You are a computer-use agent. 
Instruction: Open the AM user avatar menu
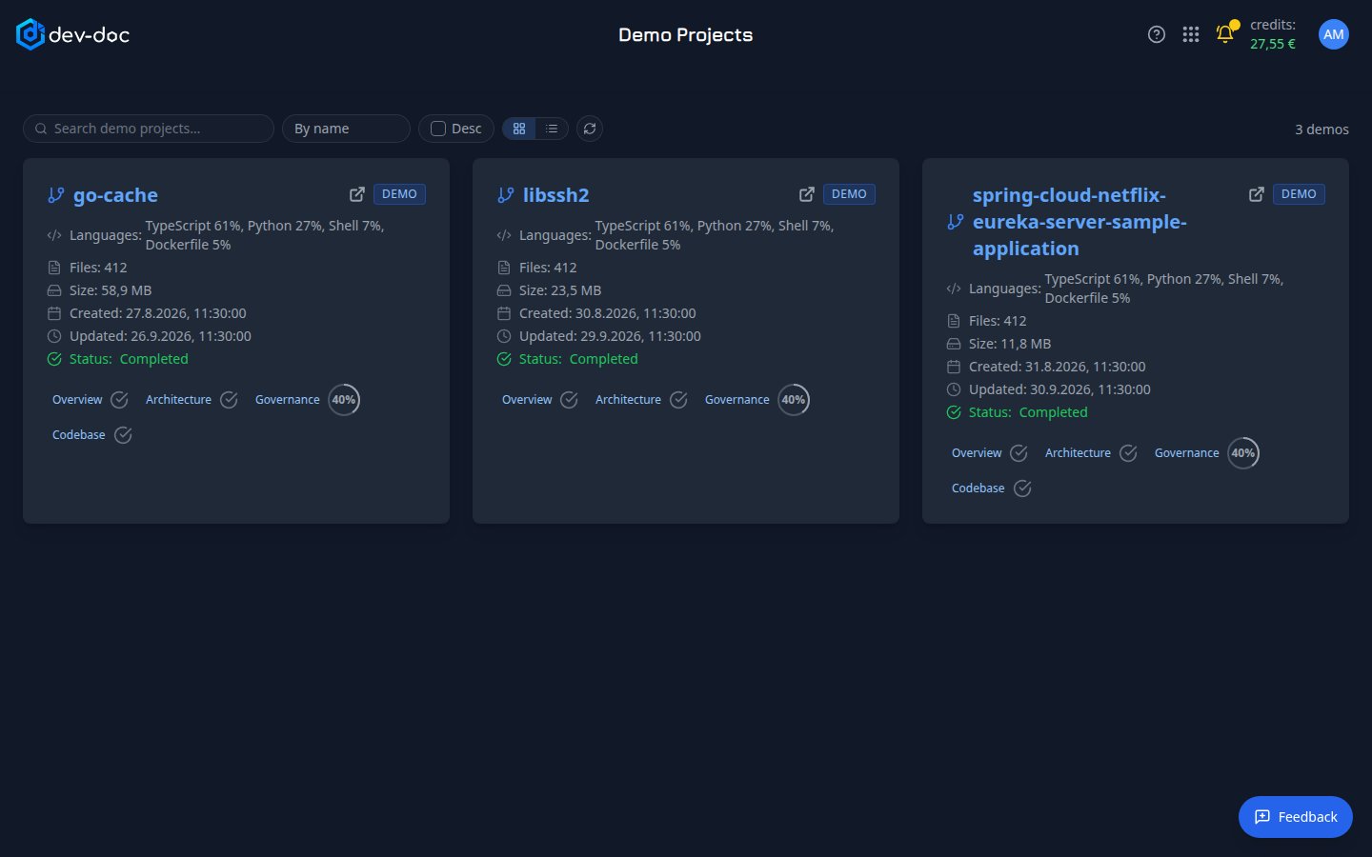[1334, 34]
